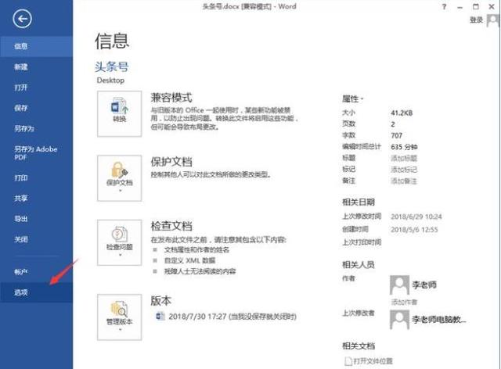Click the 头条号 document title
The image size is (501, 369).
[111, 66]
